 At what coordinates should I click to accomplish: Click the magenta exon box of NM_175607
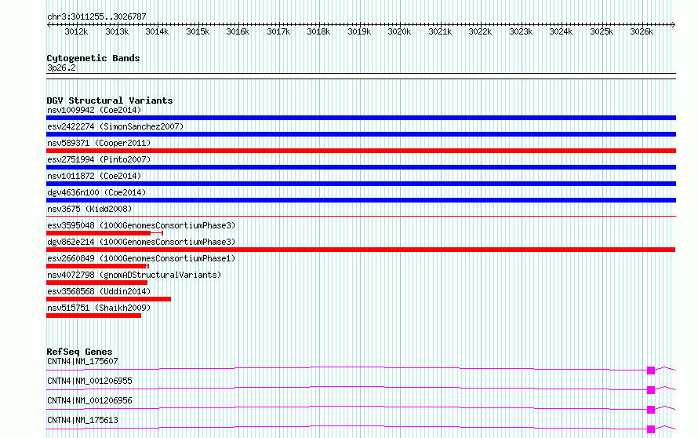coord(651,370)
